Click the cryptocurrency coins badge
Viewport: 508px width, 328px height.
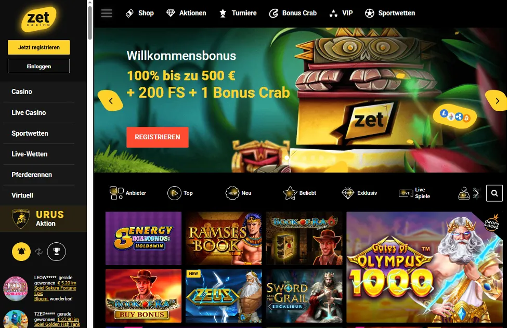click(x=455, y=116)
